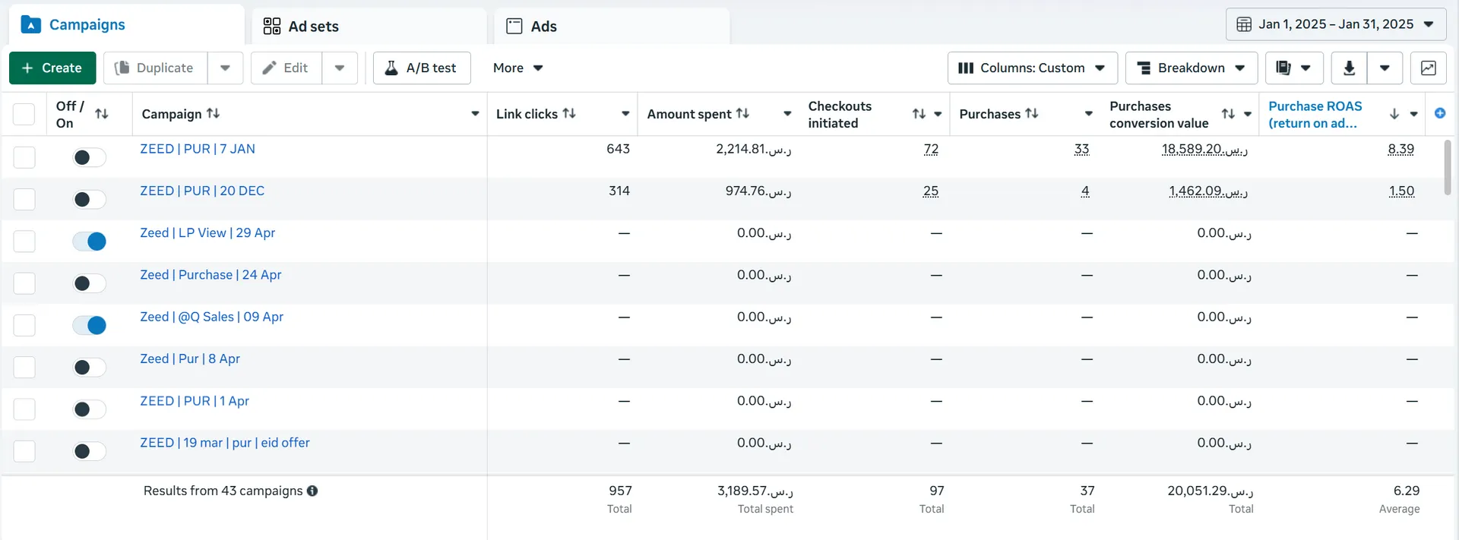Expand the Columns: Custom dropdown

click(1032, 68)
